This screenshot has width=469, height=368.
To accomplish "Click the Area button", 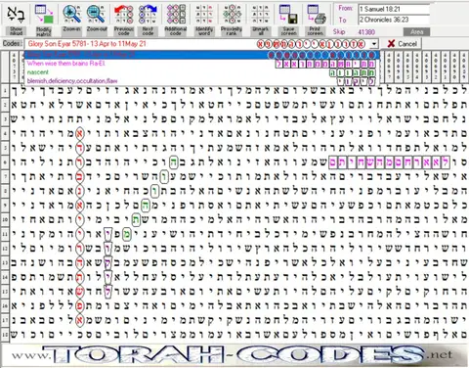I will (416, 32).
